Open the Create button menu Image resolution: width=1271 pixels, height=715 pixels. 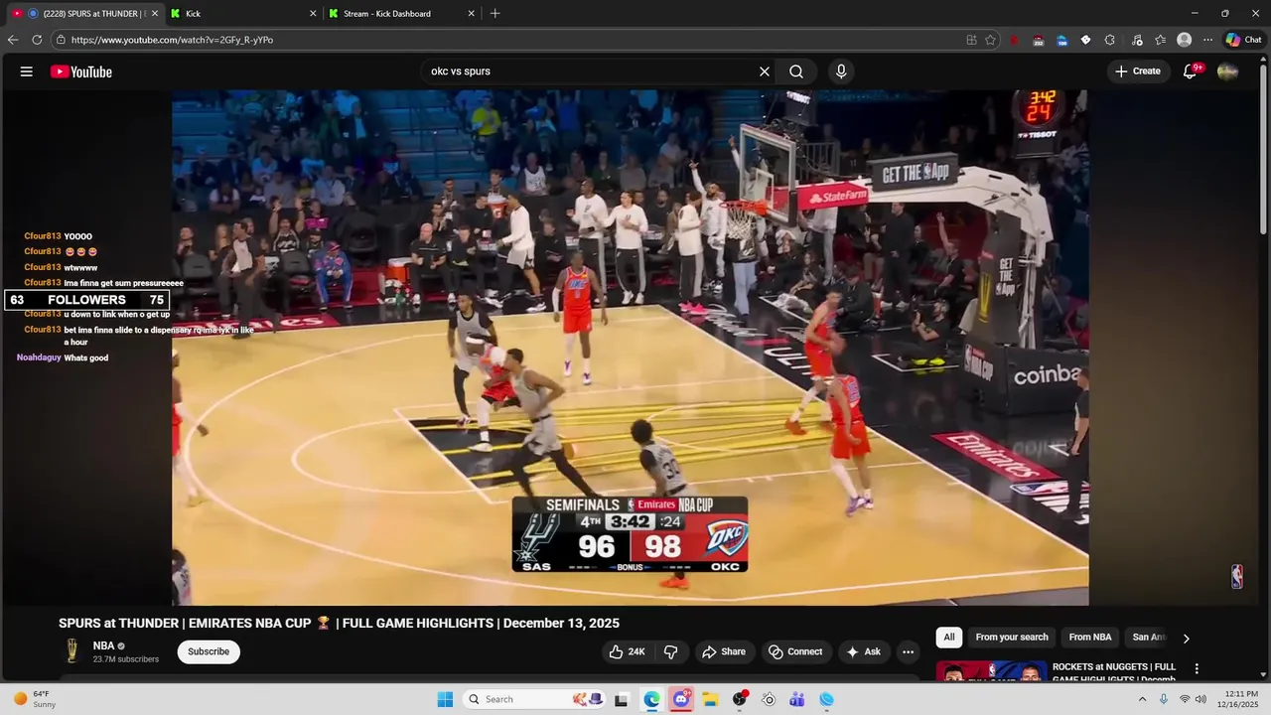click(1138, 71)
